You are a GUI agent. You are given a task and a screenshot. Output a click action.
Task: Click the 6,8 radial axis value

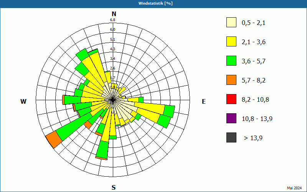pos(112,20)
